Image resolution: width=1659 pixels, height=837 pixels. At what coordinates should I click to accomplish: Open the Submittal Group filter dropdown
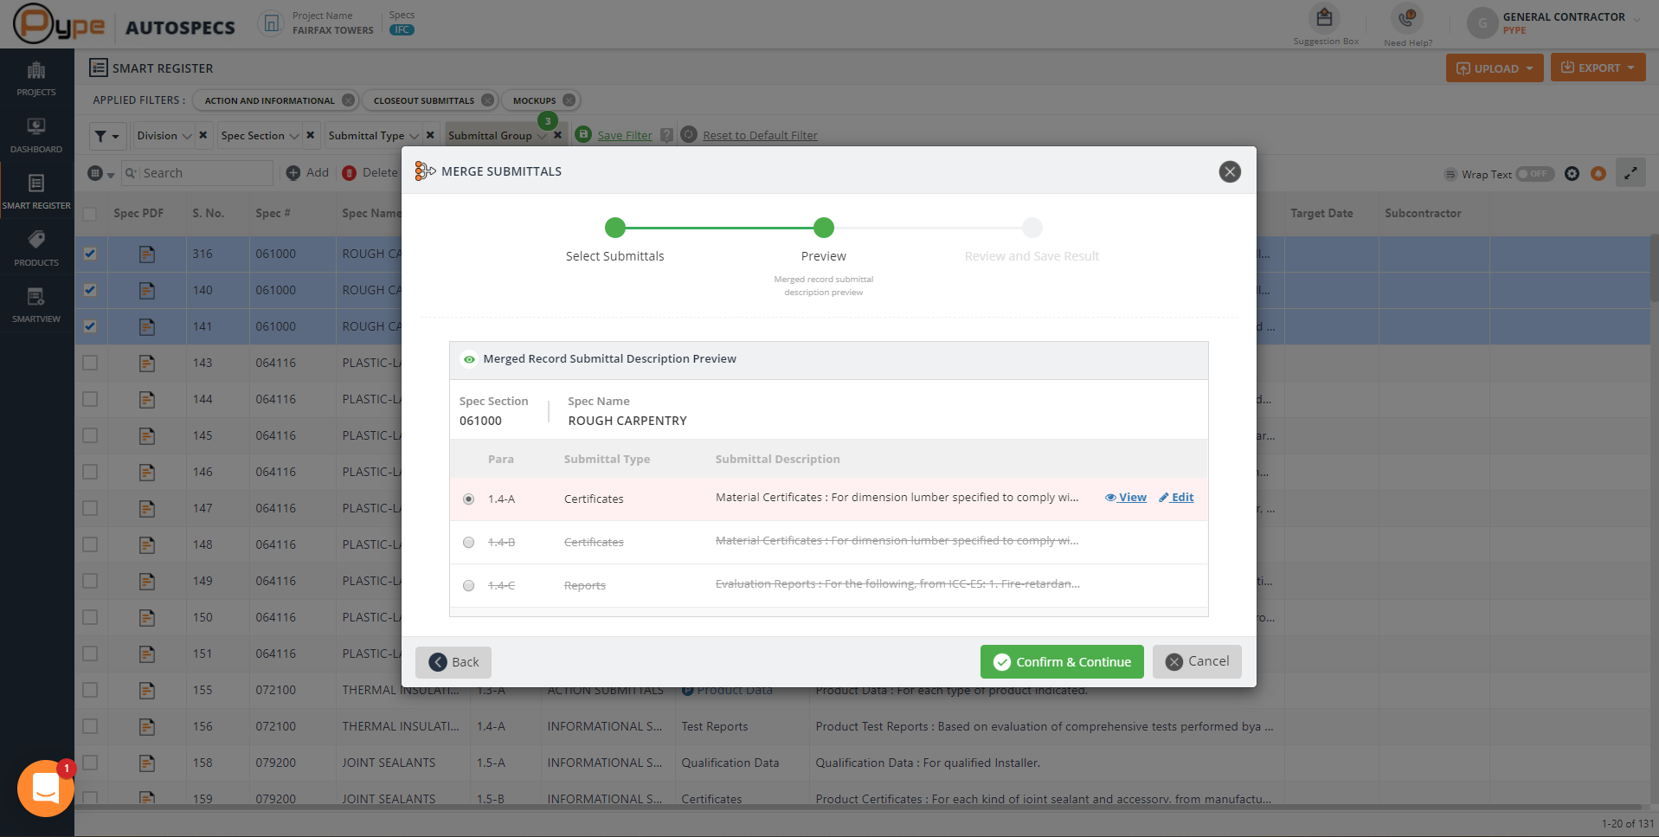coord(497,136)
